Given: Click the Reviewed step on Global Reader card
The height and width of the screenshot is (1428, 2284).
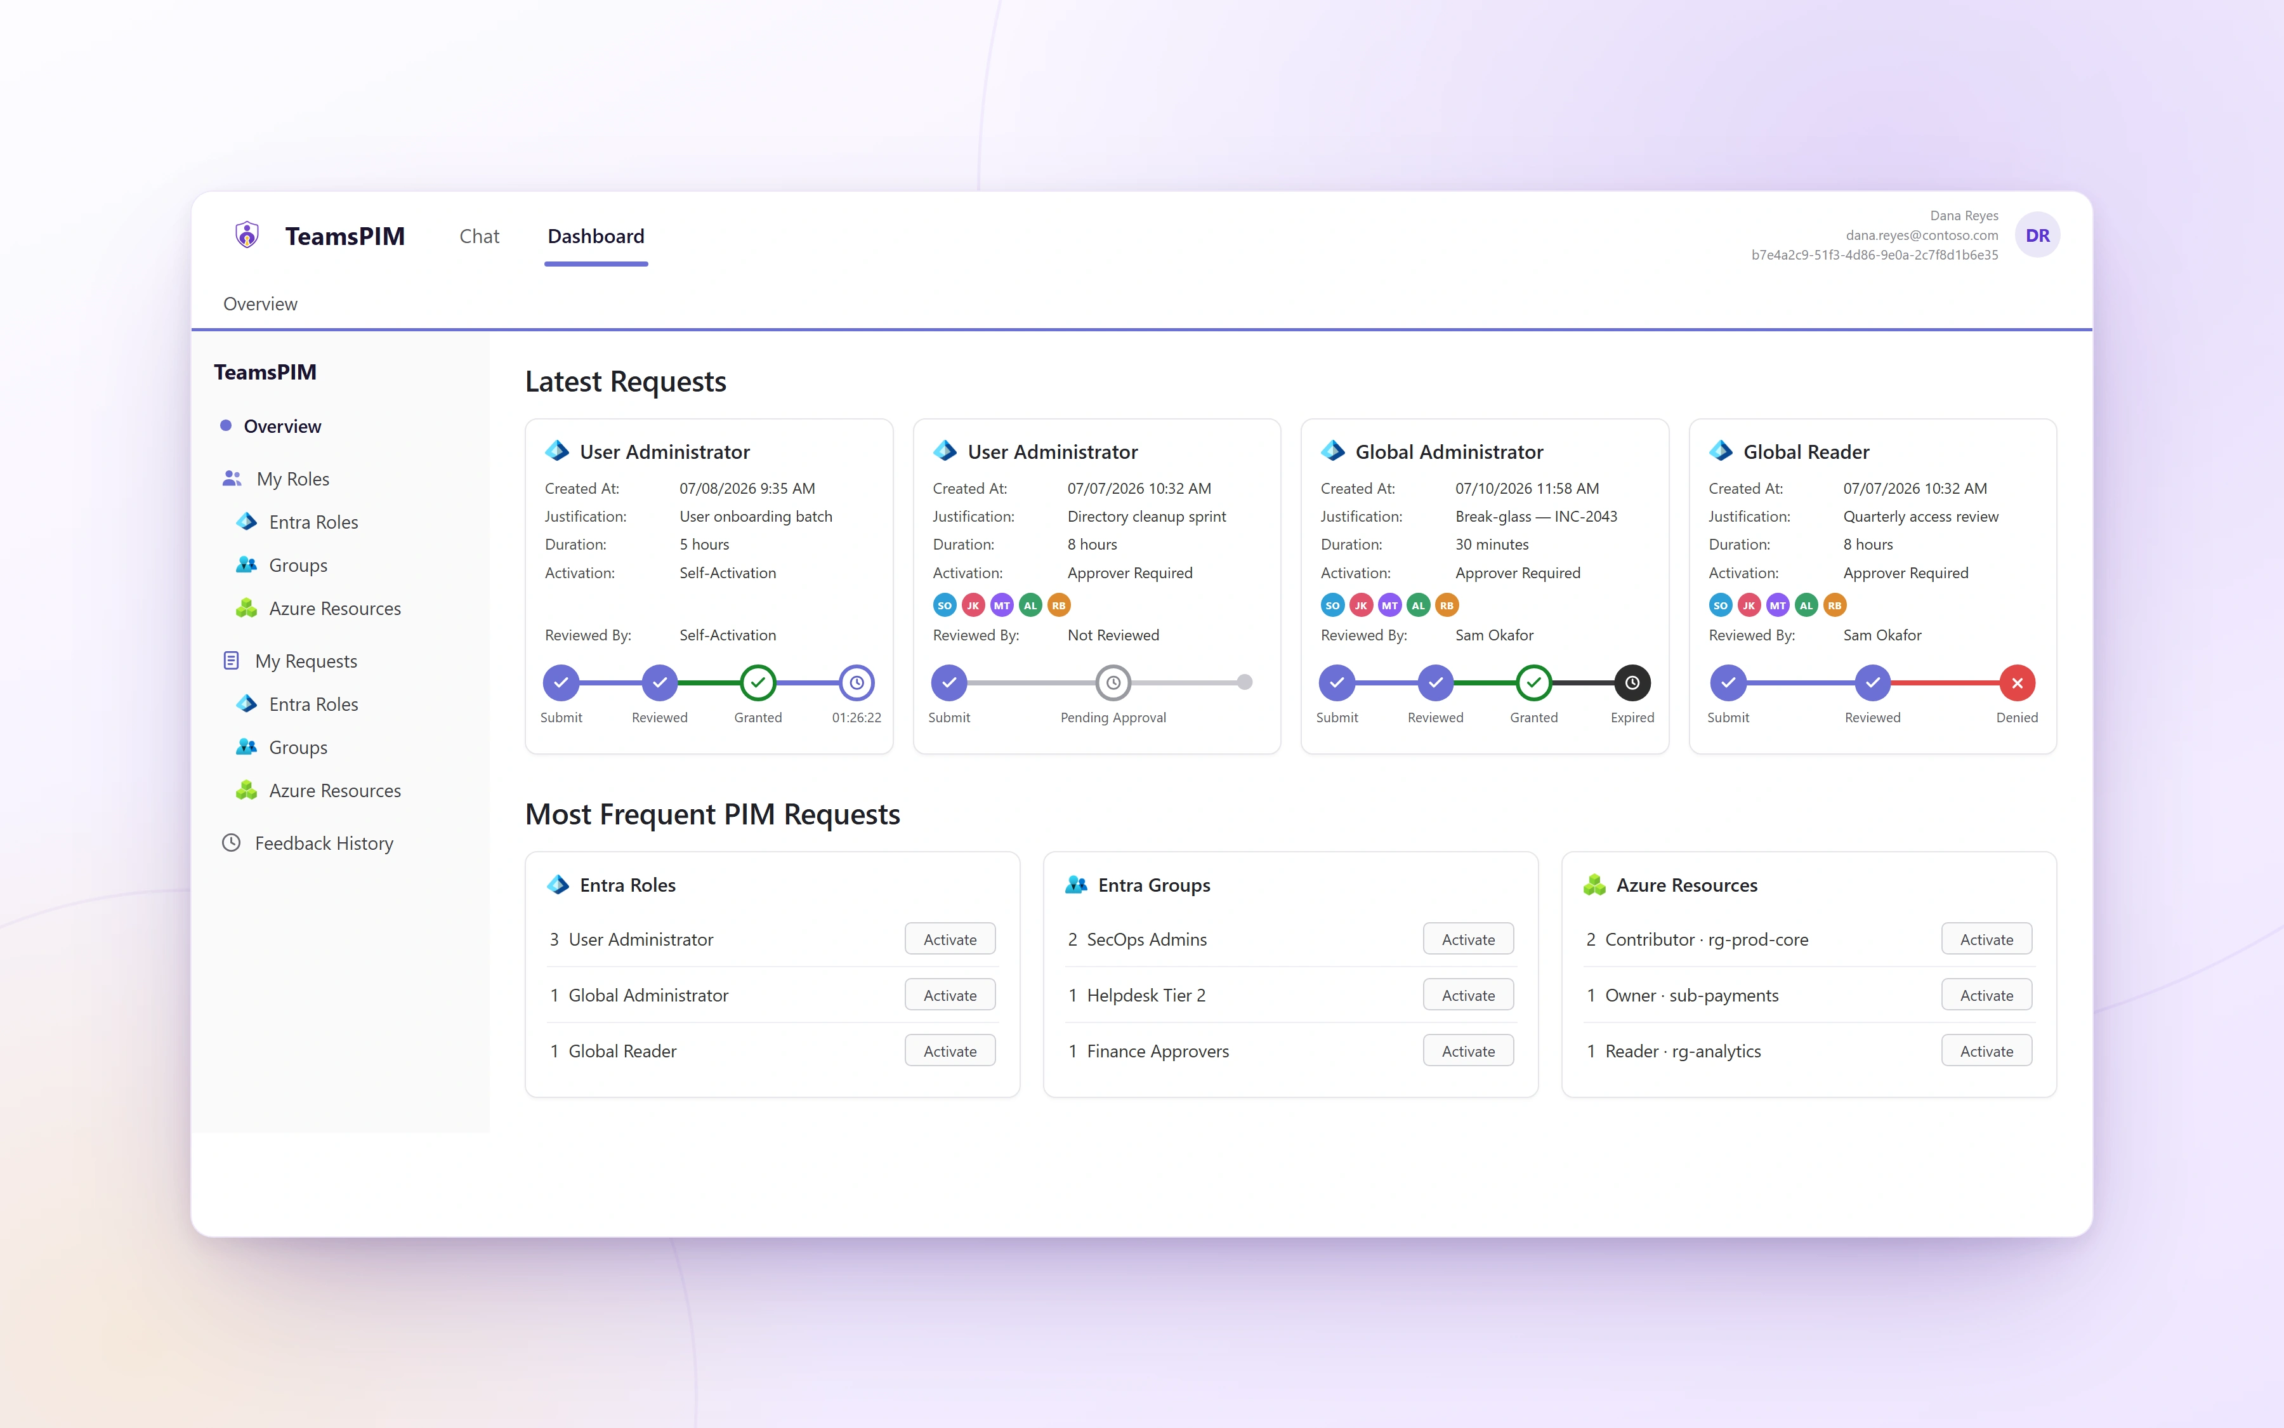Looking at the screenshot, I should click(x=1872, y=683).
